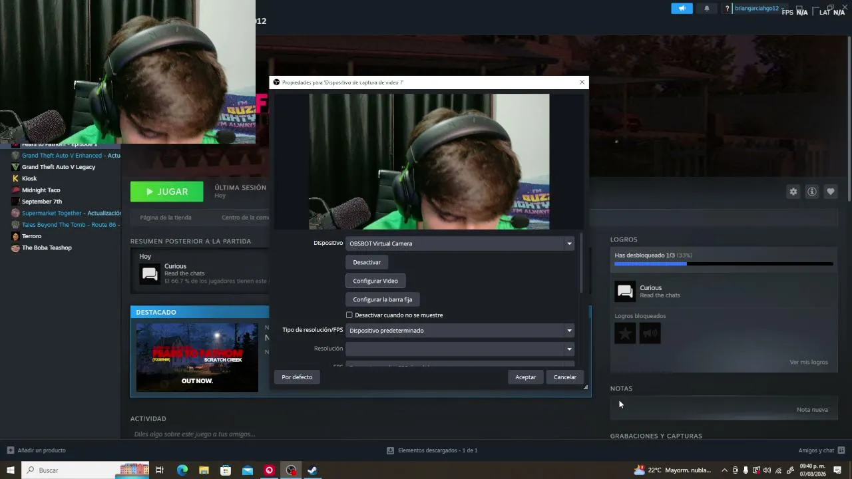Open Microsoft Store from taskbar
The width and height of the screenshot is (852, 479).
pyautogui.click(x=226, y=470)
